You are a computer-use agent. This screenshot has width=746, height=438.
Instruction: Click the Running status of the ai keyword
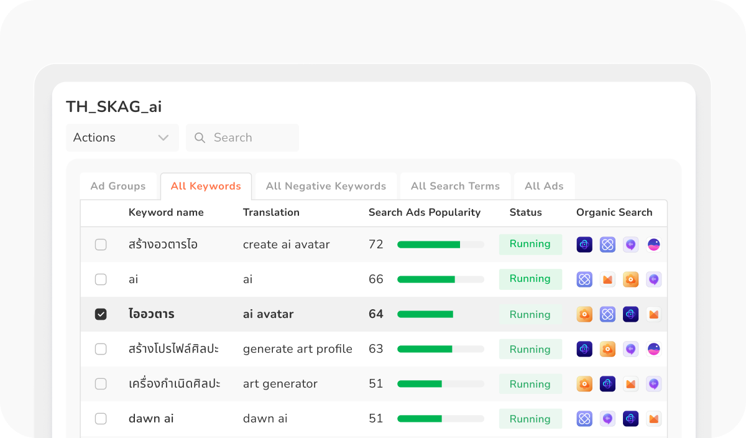(530, 279)
